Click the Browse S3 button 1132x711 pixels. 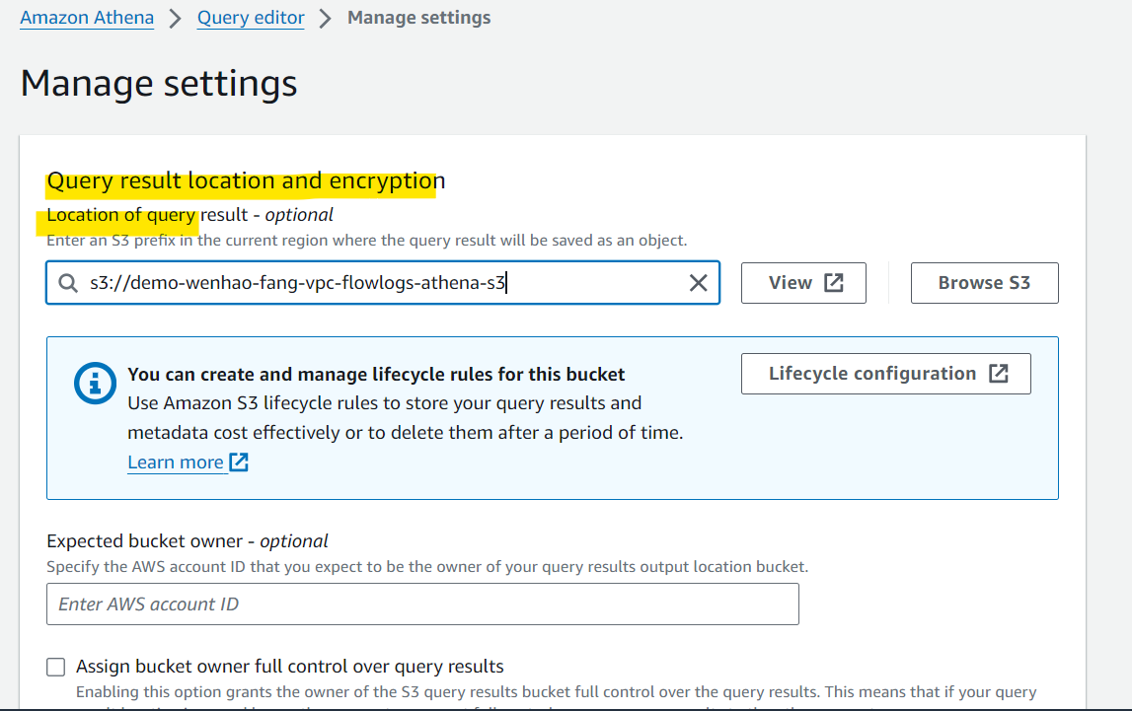[x=984, y=283]
